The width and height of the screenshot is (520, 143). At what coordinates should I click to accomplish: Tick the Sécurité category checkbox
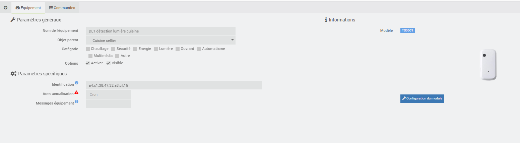[113, 49]
